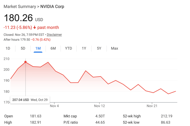Open the Disclaimer link

coord(54,35)
